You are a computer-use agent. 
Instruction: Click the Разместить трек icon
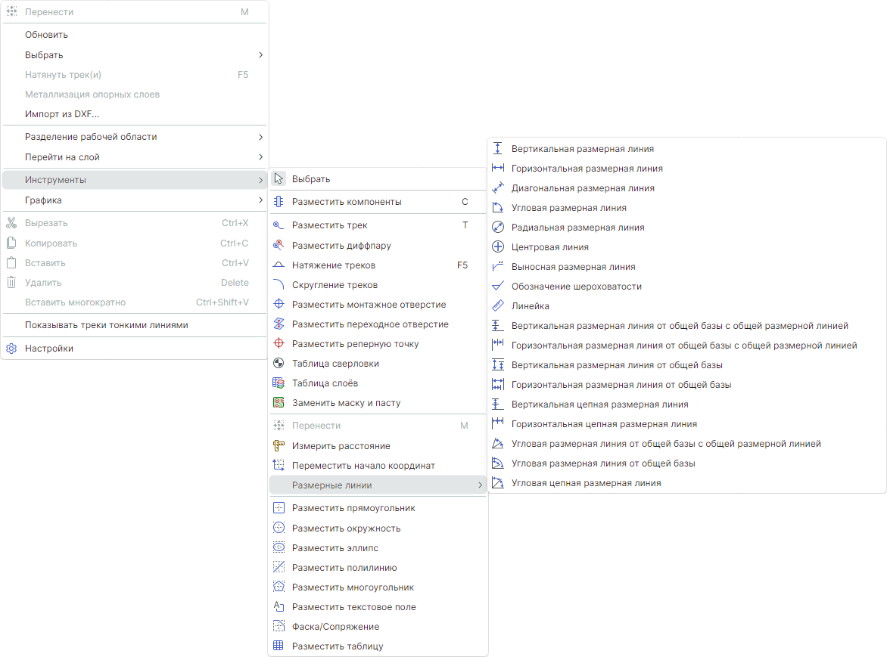(x=279, y=225)
